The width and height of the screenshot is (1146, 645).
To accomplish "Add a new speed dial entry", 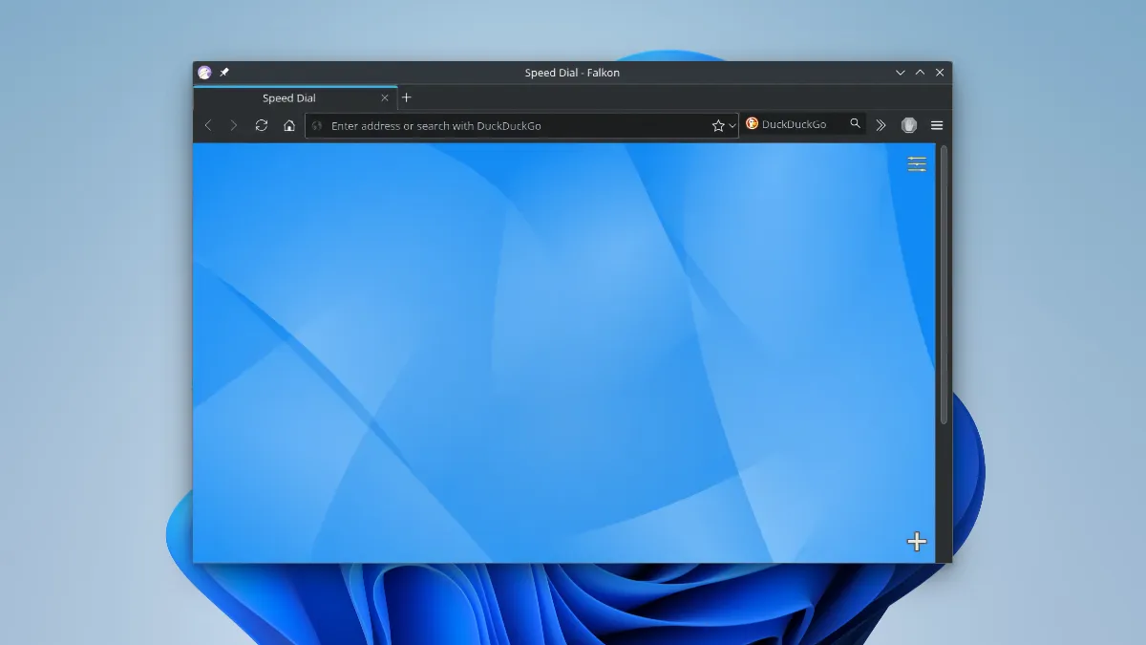I will 917,542.
